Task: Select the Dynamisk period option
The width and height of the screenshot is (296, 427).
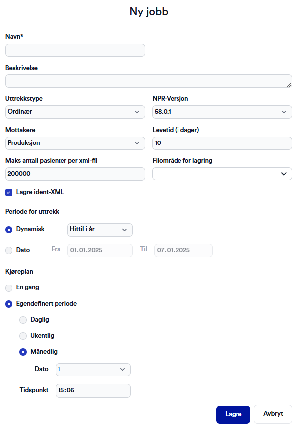Action: point(8,230)
